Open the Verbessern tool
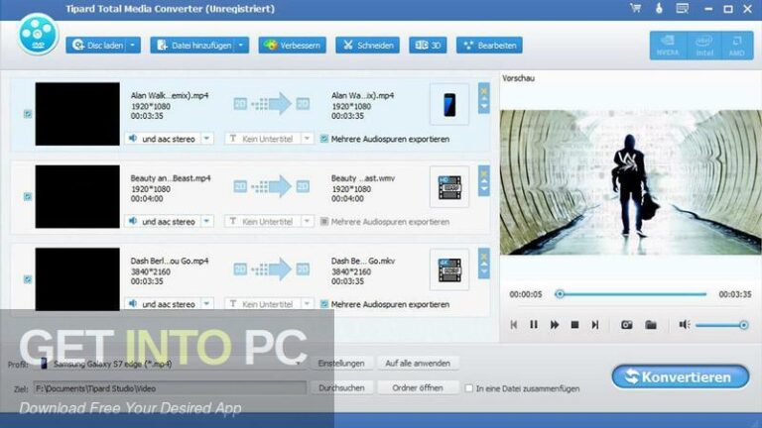The image size is (762, 428). point(292,46)
